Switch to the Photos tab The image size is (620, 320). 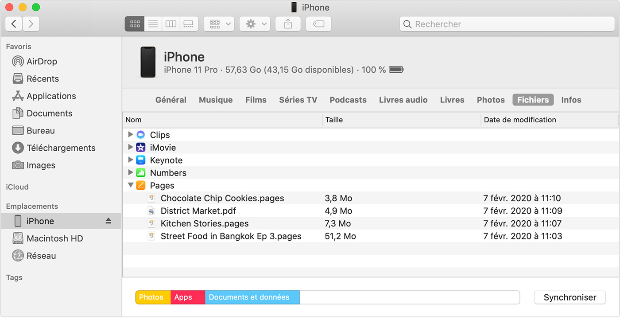click(491, 100)
